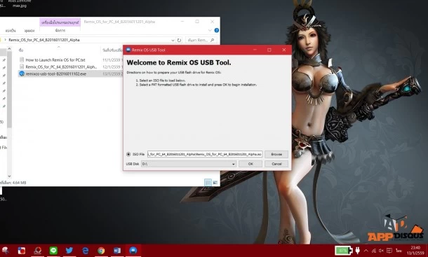Switch the Thai input language indicator

point(399,251)
